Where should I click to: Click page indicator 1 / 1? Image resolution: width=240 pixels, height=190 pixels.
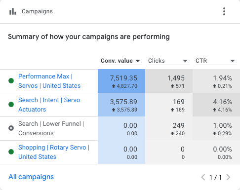point(215,178)
